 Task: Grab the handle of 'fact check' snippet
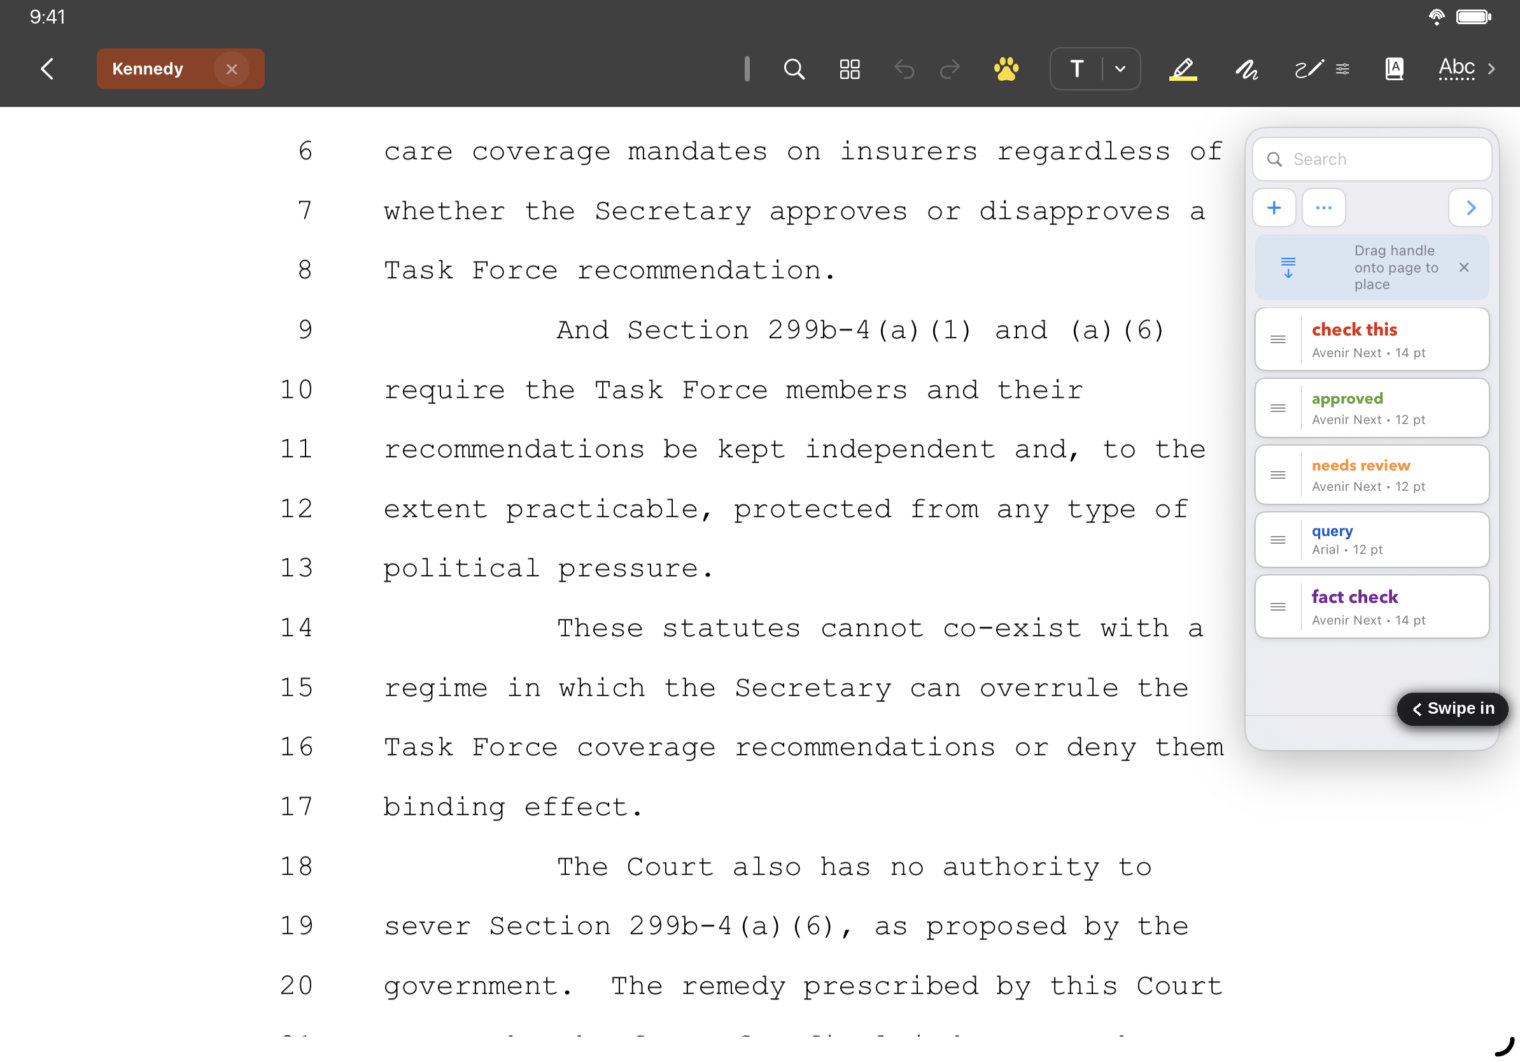pyautogui.click(x=1277, y=607)
